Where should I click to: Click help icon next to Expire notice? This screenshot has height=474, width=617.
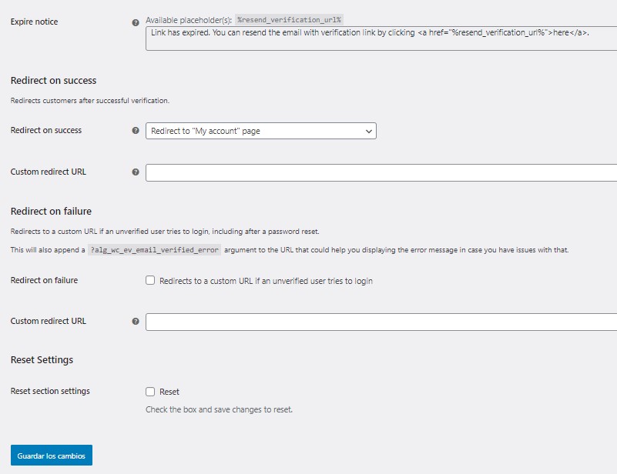click(x=136, y=23)
